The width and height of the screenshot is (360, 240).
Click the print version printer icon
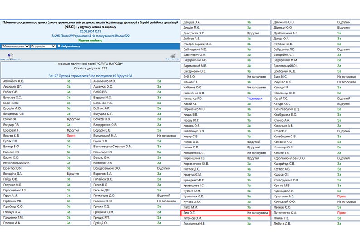pos(172,55)
